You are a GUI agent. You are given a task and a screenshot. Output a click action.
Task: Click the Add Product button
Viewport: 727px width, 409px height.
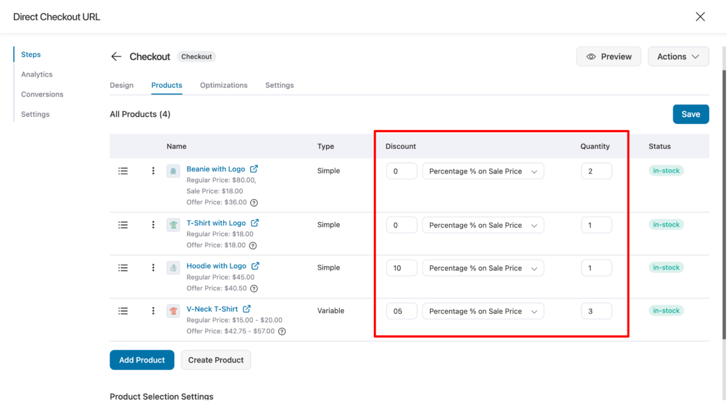click(142, 360)
